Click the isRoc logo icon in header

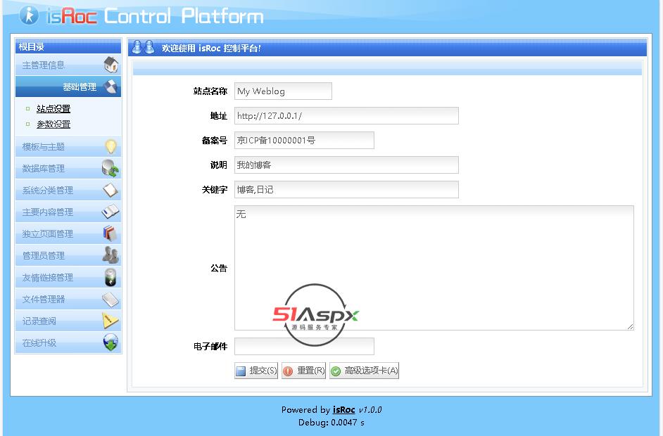[x=29, y=15]
